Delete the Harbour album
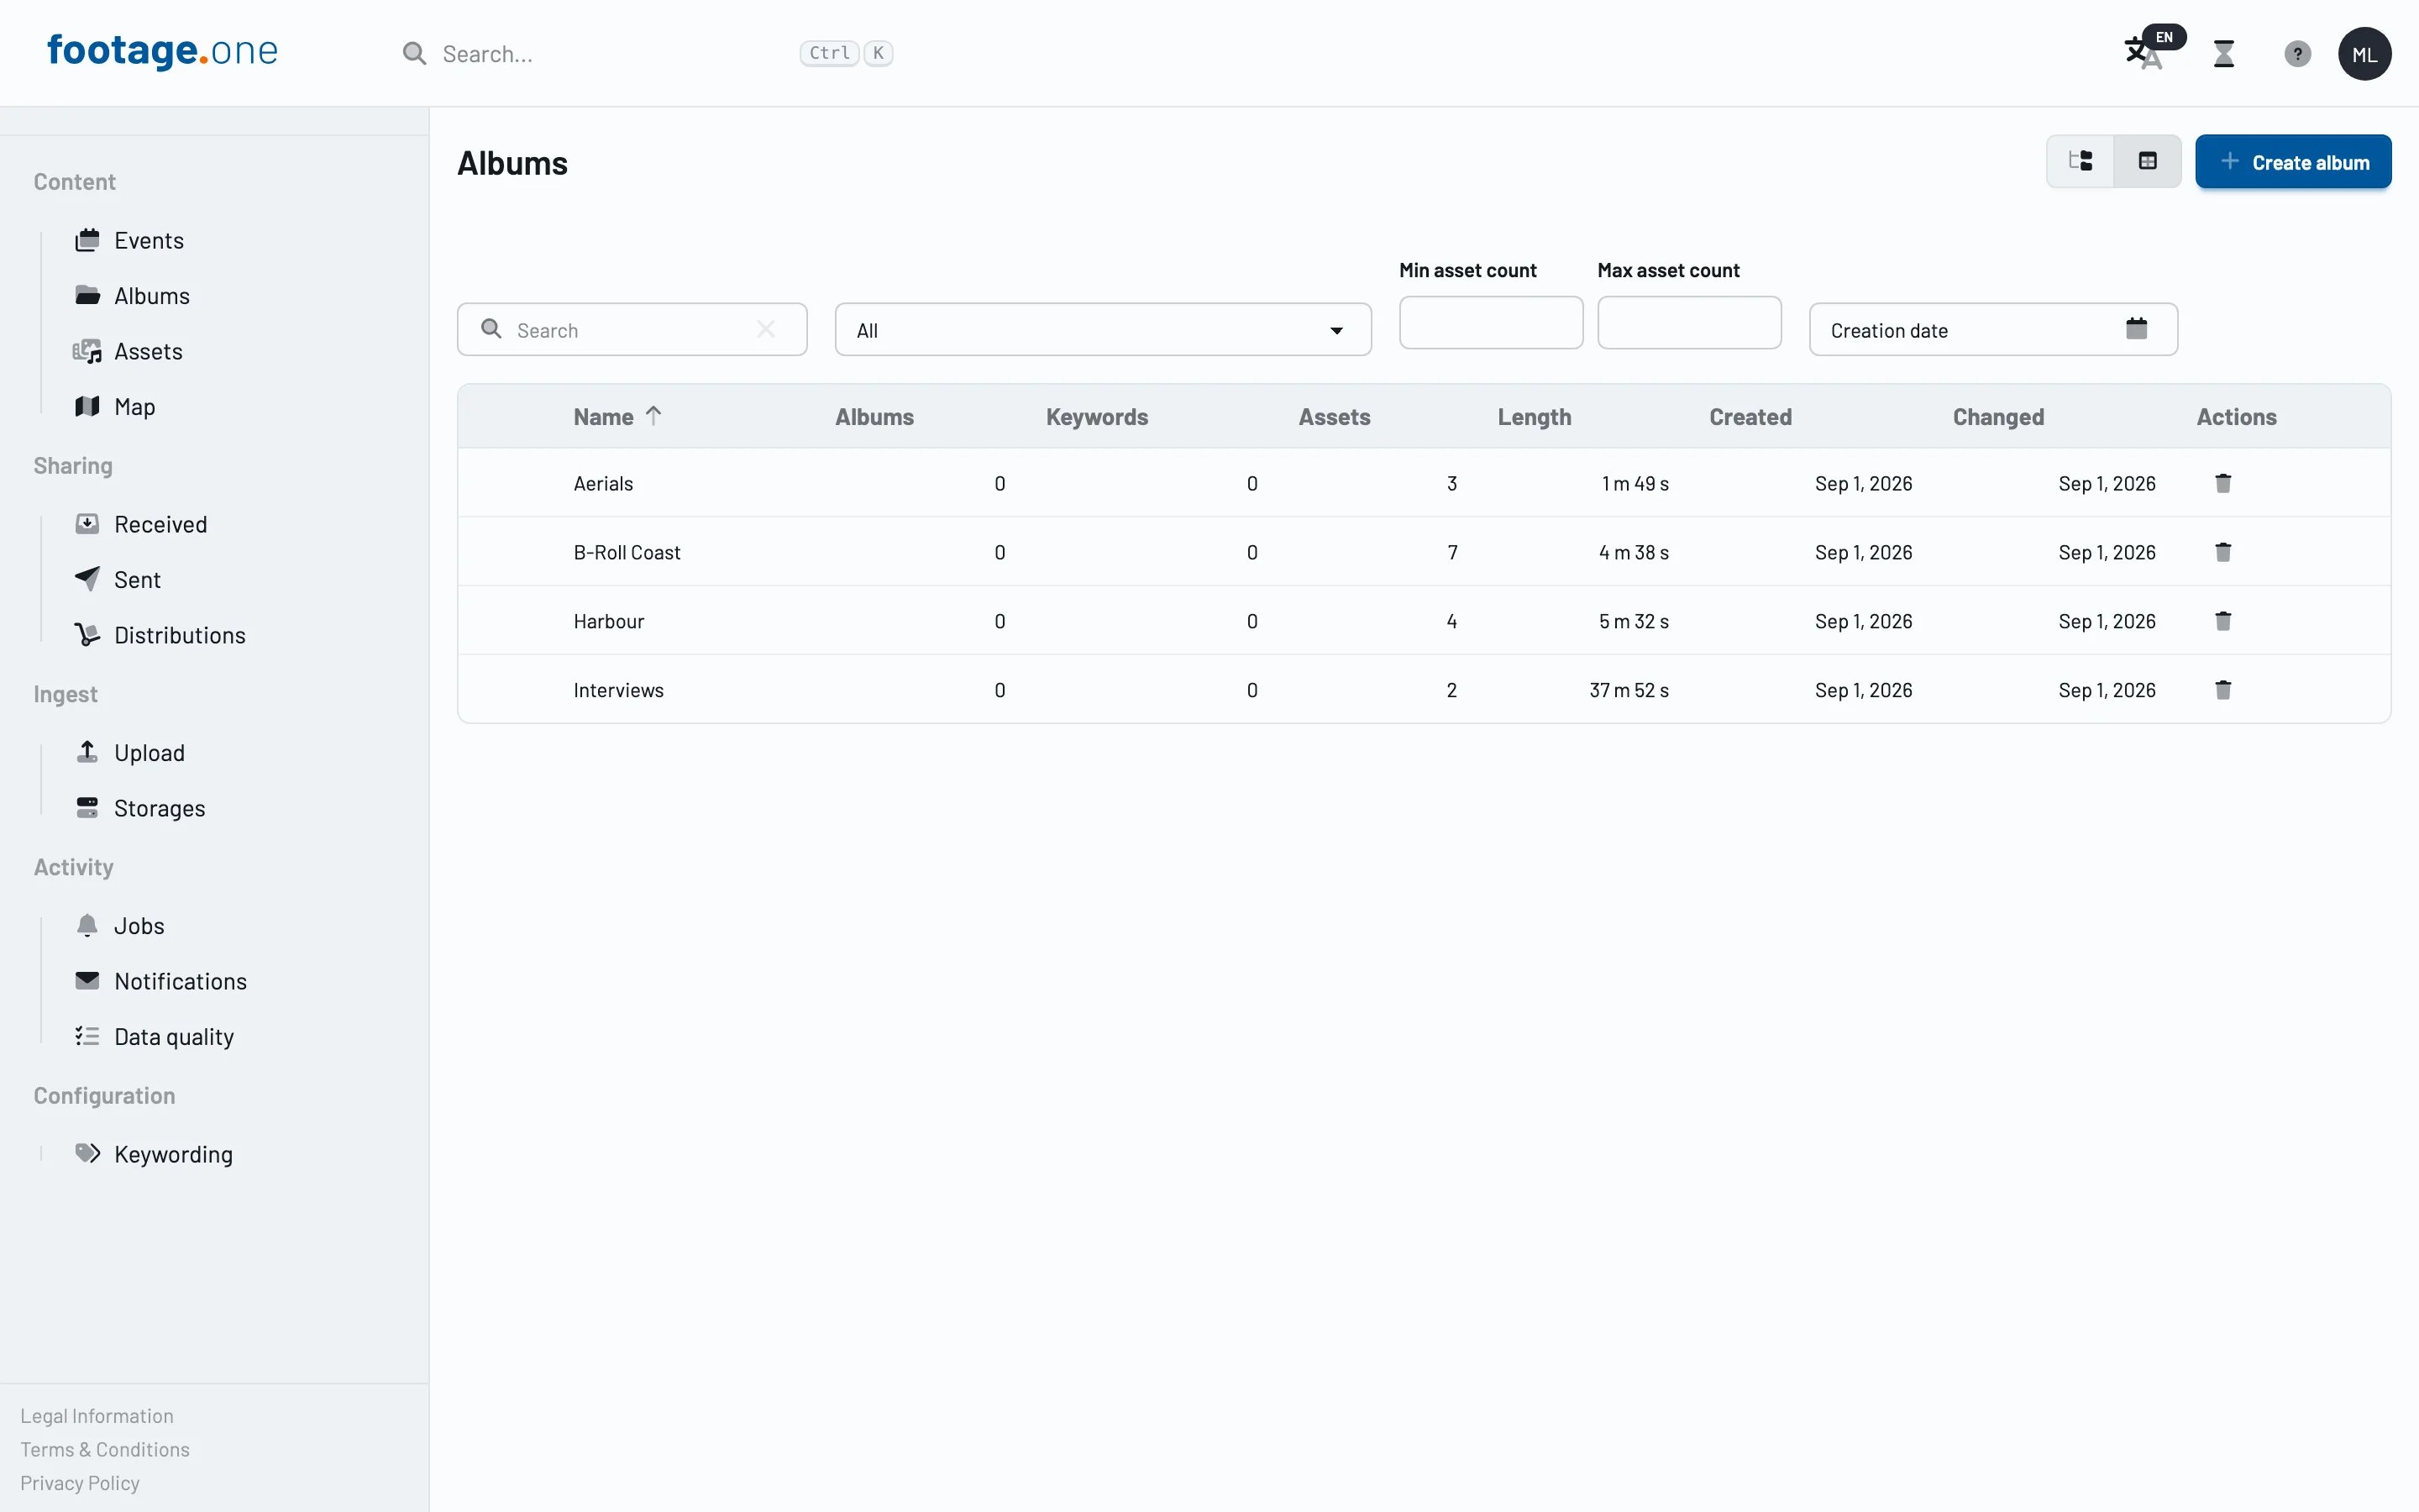2419x1512 pixels. [2223, 621]
